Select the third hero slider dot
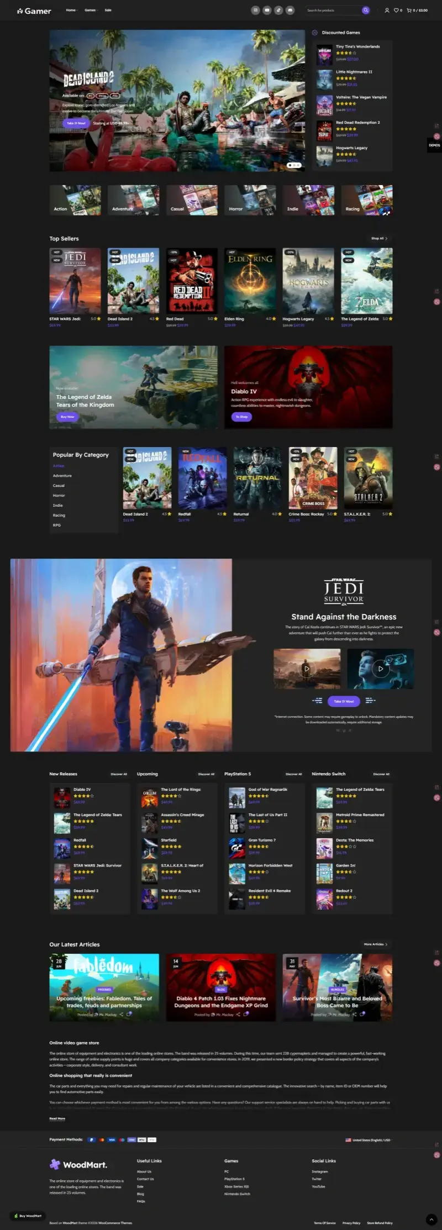The height and width of the screenshot is (1230, 442). [298, 165]
